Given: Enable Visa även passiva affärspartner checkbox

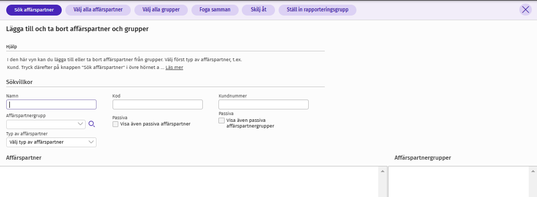Looking at the screenshot, I should (115, 124).
